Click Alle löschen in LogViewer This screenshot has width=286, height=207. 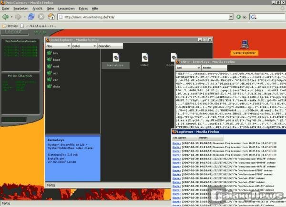(185, 138)
